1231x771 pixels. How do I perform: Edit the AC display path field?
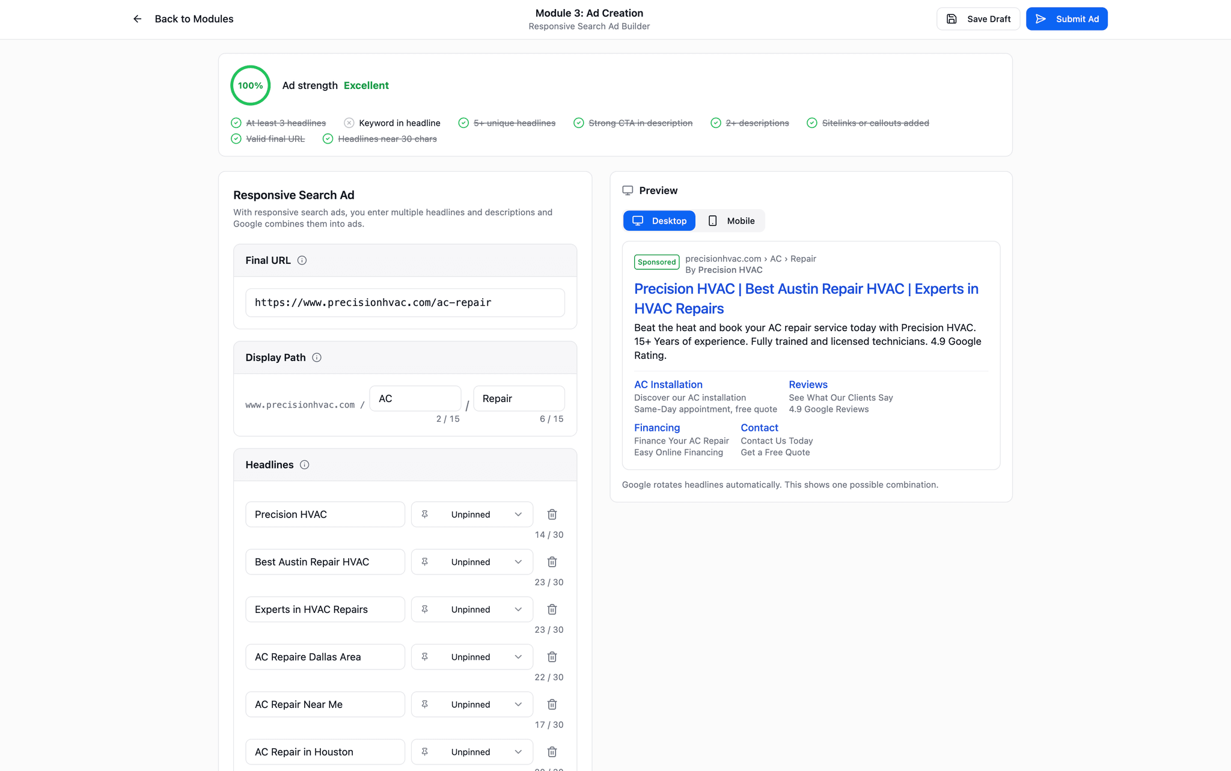[x=415, y=398]
